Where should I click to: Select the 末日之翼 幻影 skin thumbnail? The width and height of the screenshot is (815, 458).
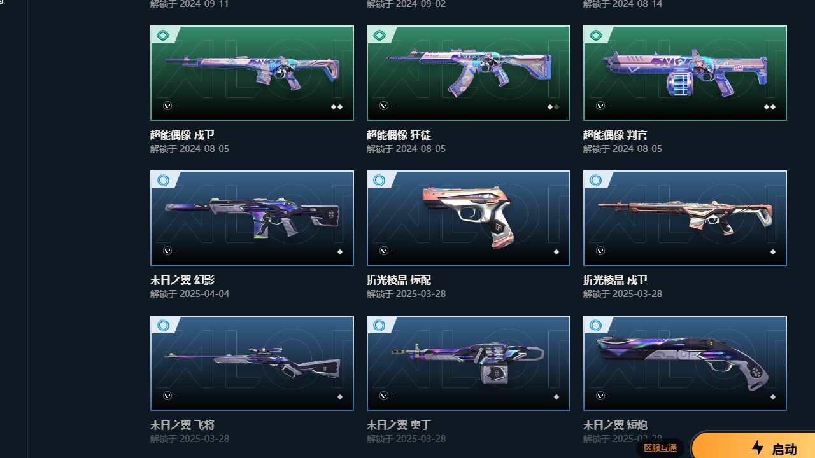(252, 218)
